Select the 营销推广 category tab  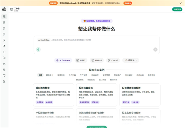[118, 75]
